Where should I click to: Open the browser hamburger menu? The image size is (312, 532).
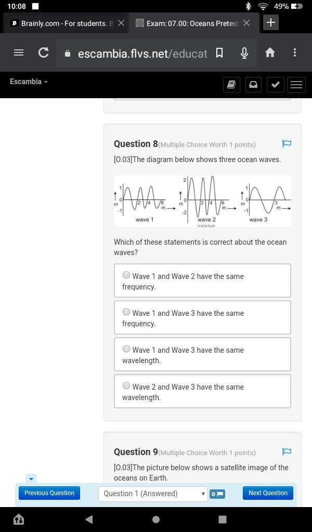[19, 52]
